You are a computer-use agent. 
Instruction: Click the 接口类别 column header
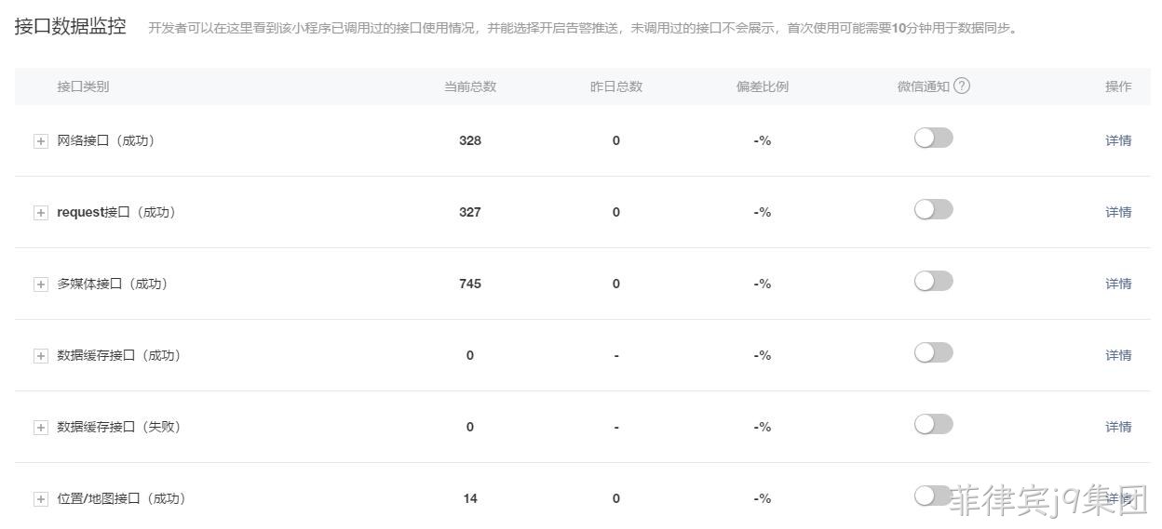pyautogui.click(x=83, y=86)
